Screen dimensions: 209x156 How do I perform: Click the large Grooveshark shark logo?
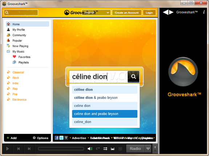[183, 72]
